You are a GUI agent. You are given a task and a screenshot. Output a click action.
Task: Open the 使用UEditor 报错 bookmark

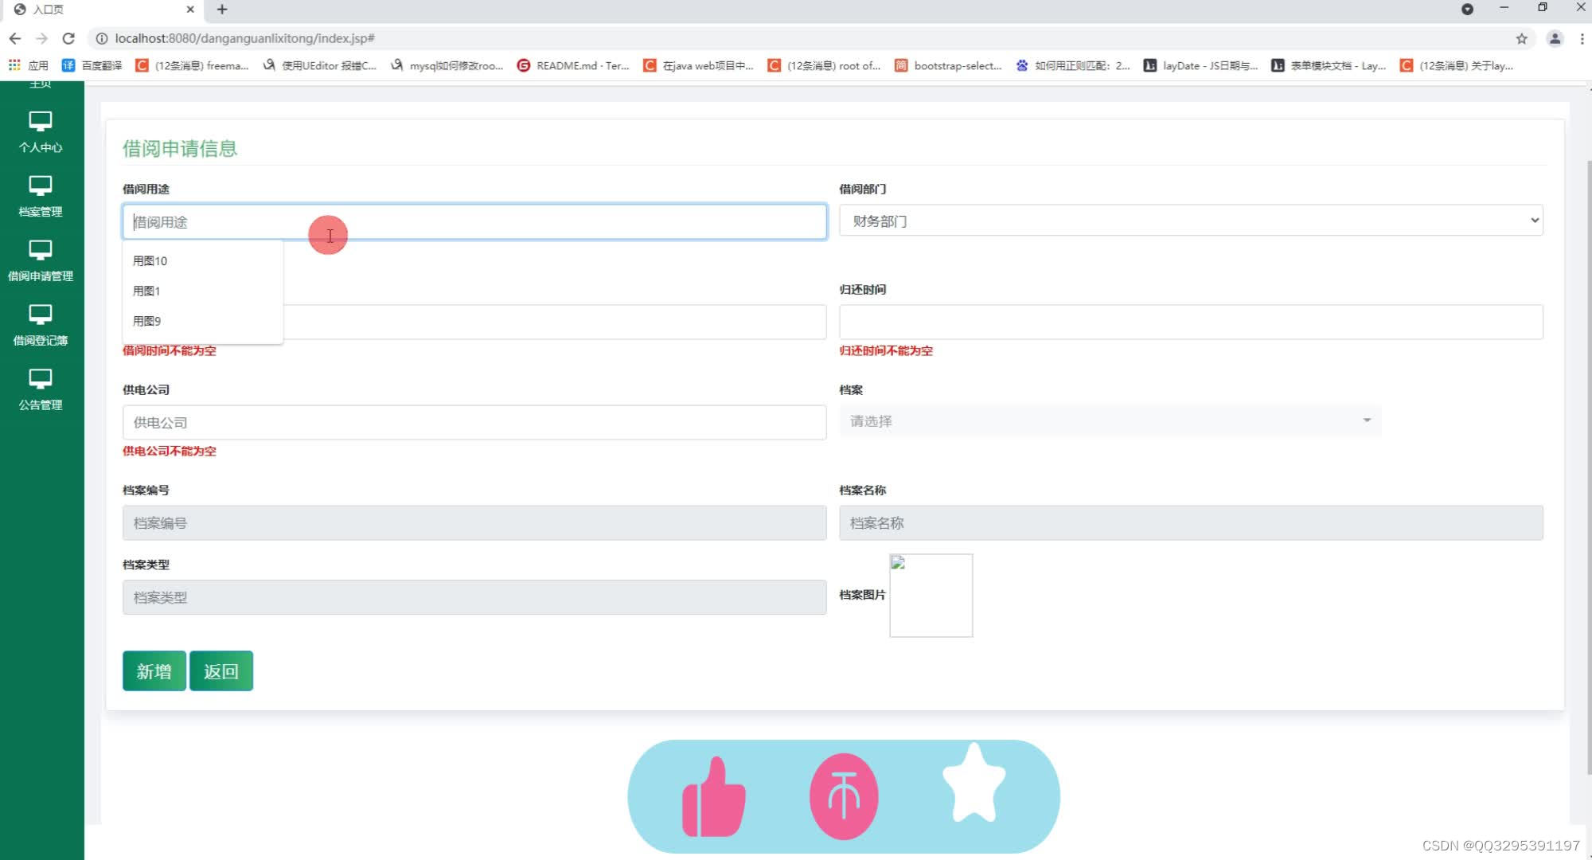(x=320, y=65)
